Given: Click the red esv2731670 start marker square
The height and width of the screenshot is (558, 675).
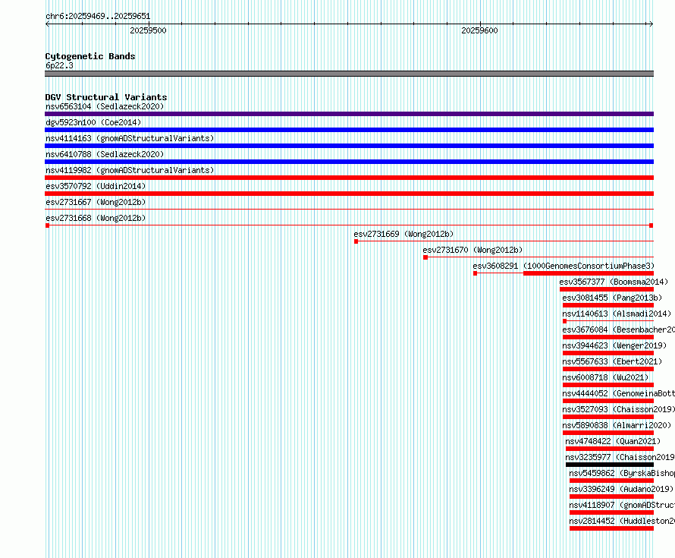Looking at the screenshot, I should click(425, 257).
